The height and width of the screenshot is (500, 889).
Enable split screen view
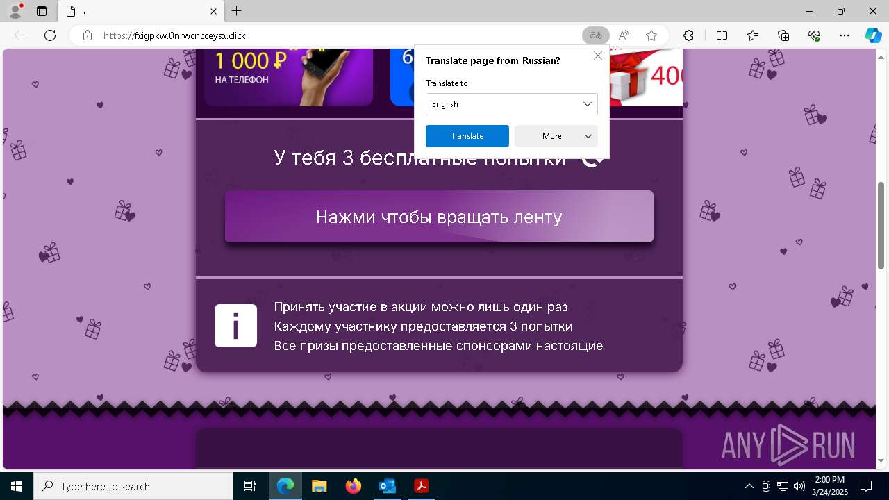(x=722, y=35)
